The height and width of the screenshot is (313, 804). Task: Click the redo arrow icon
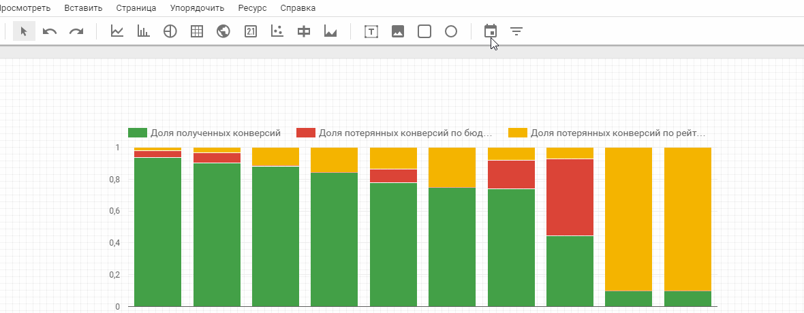point(76,32)
